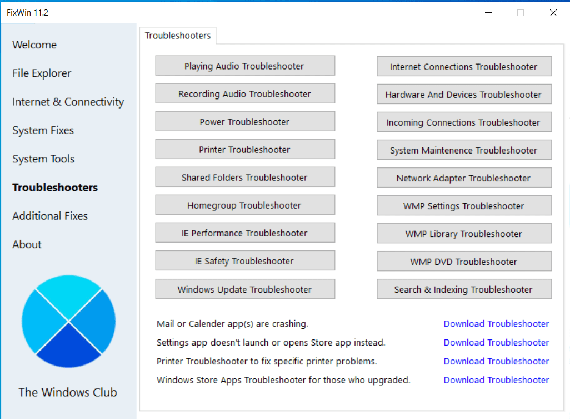The width and height of the screenshot is (570, 419).
Task: Open the About section
Action: pyautogui.click(x=27, y=244)
